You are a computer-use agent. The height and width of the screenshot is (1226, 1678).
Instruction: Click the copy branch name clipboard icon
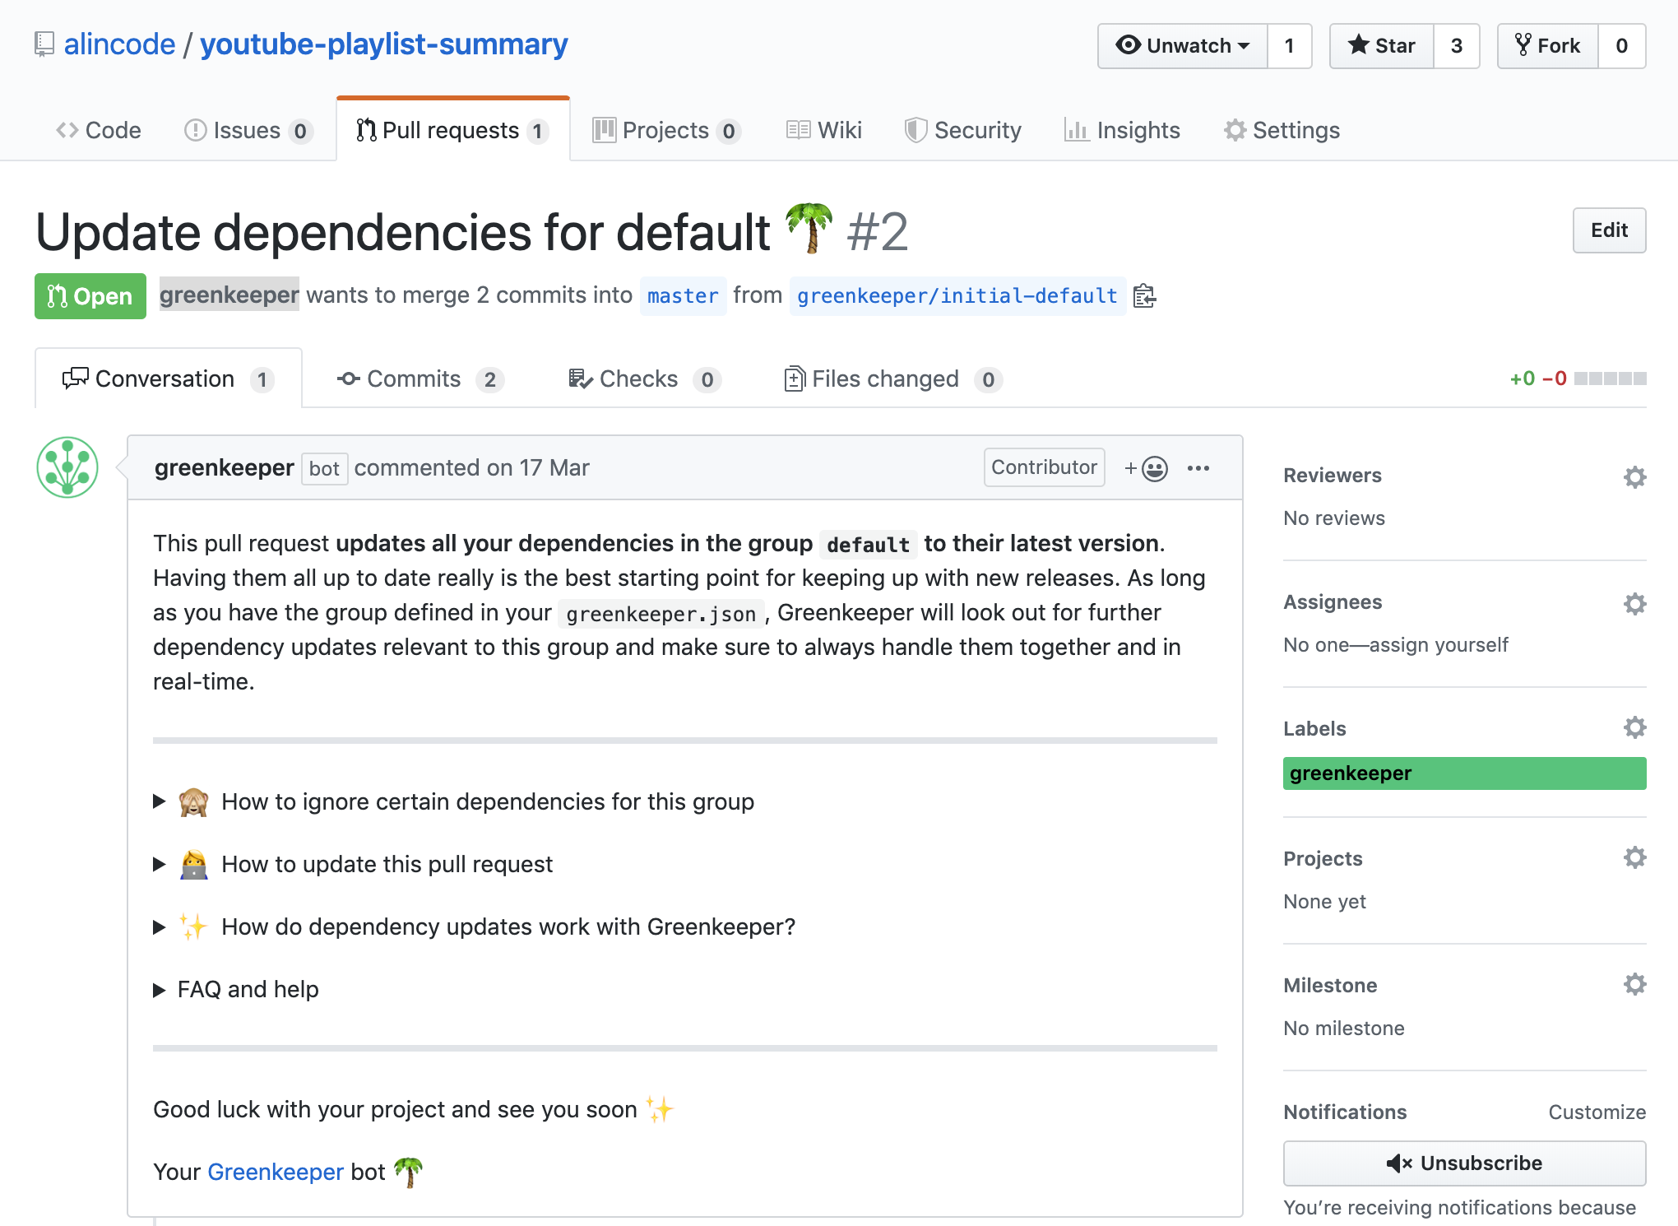1144,296
